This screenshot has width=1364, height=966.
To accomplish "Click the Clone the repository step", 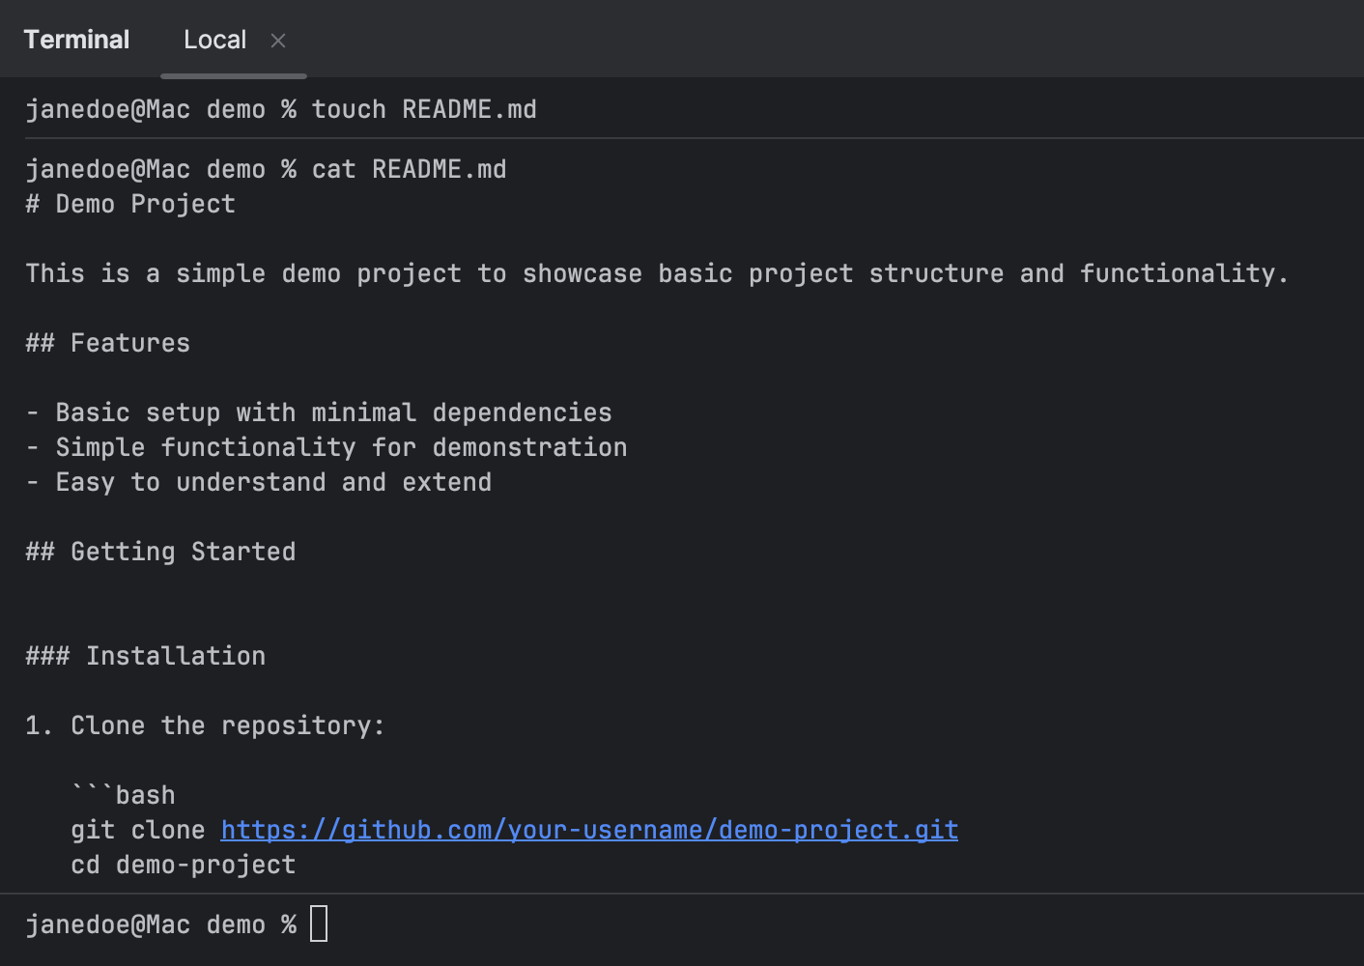I will tap(205, 724).
